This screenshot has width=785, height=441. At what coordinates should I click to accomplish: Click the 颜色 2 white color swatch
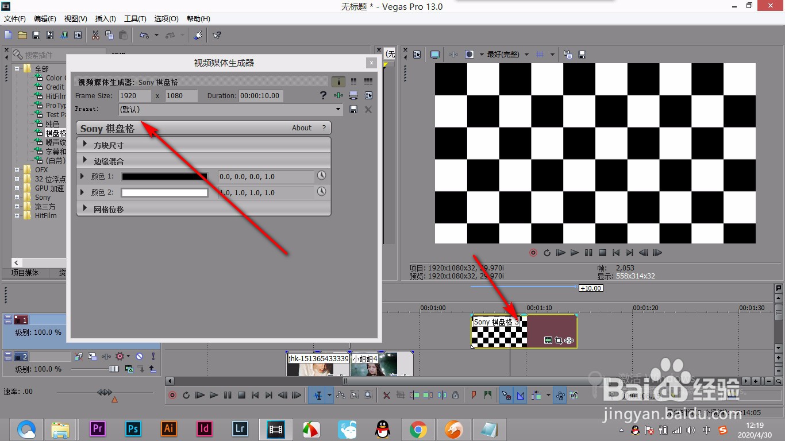(x=164, y=193)
